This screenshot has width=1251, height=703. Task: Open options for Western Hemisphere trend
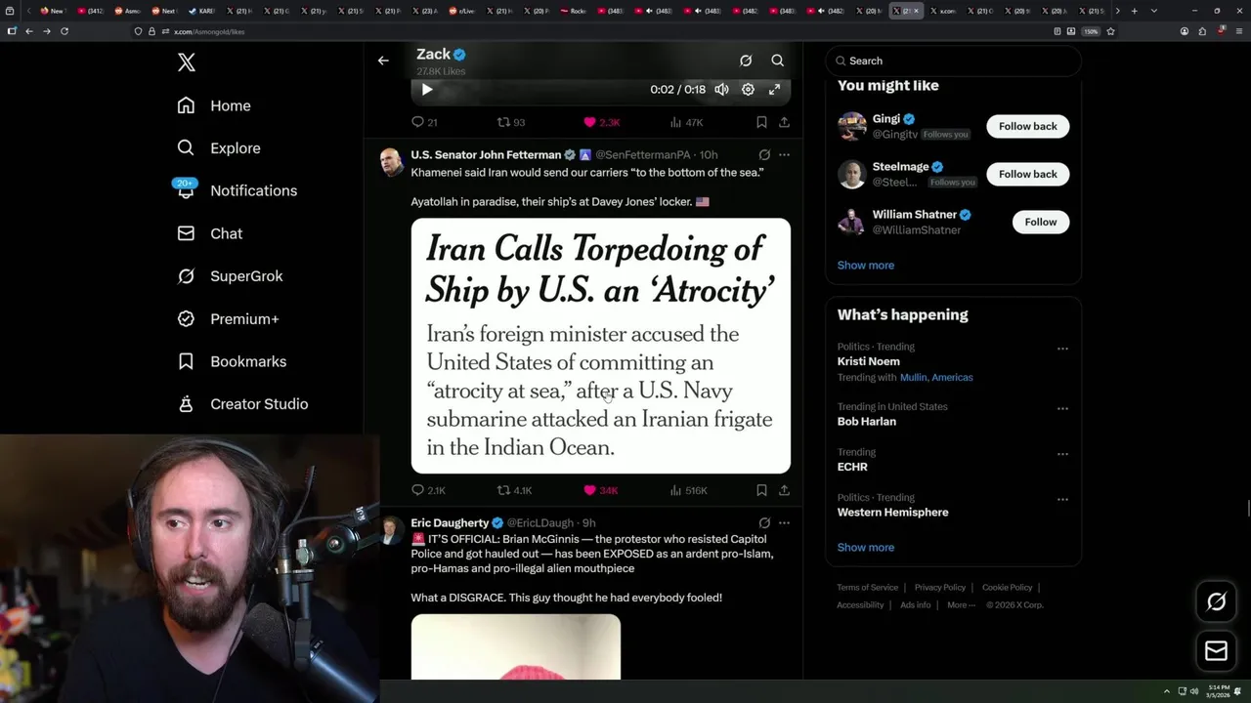tap(1062, 499)
